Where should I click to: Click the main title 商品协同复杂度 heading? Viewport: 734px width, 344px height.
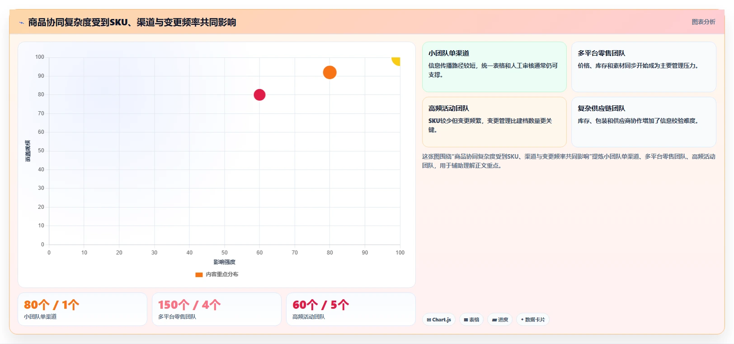132,23
